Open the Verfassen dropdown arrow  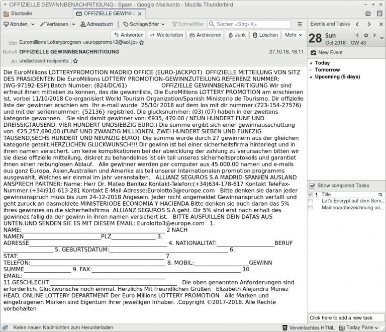coord(73,24)
